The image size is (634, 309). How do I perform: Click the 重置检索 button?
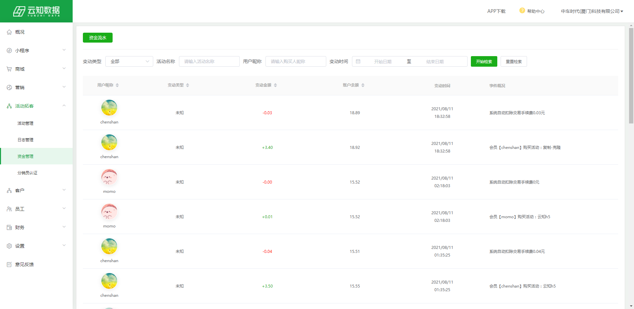click(x=514, y=61)
